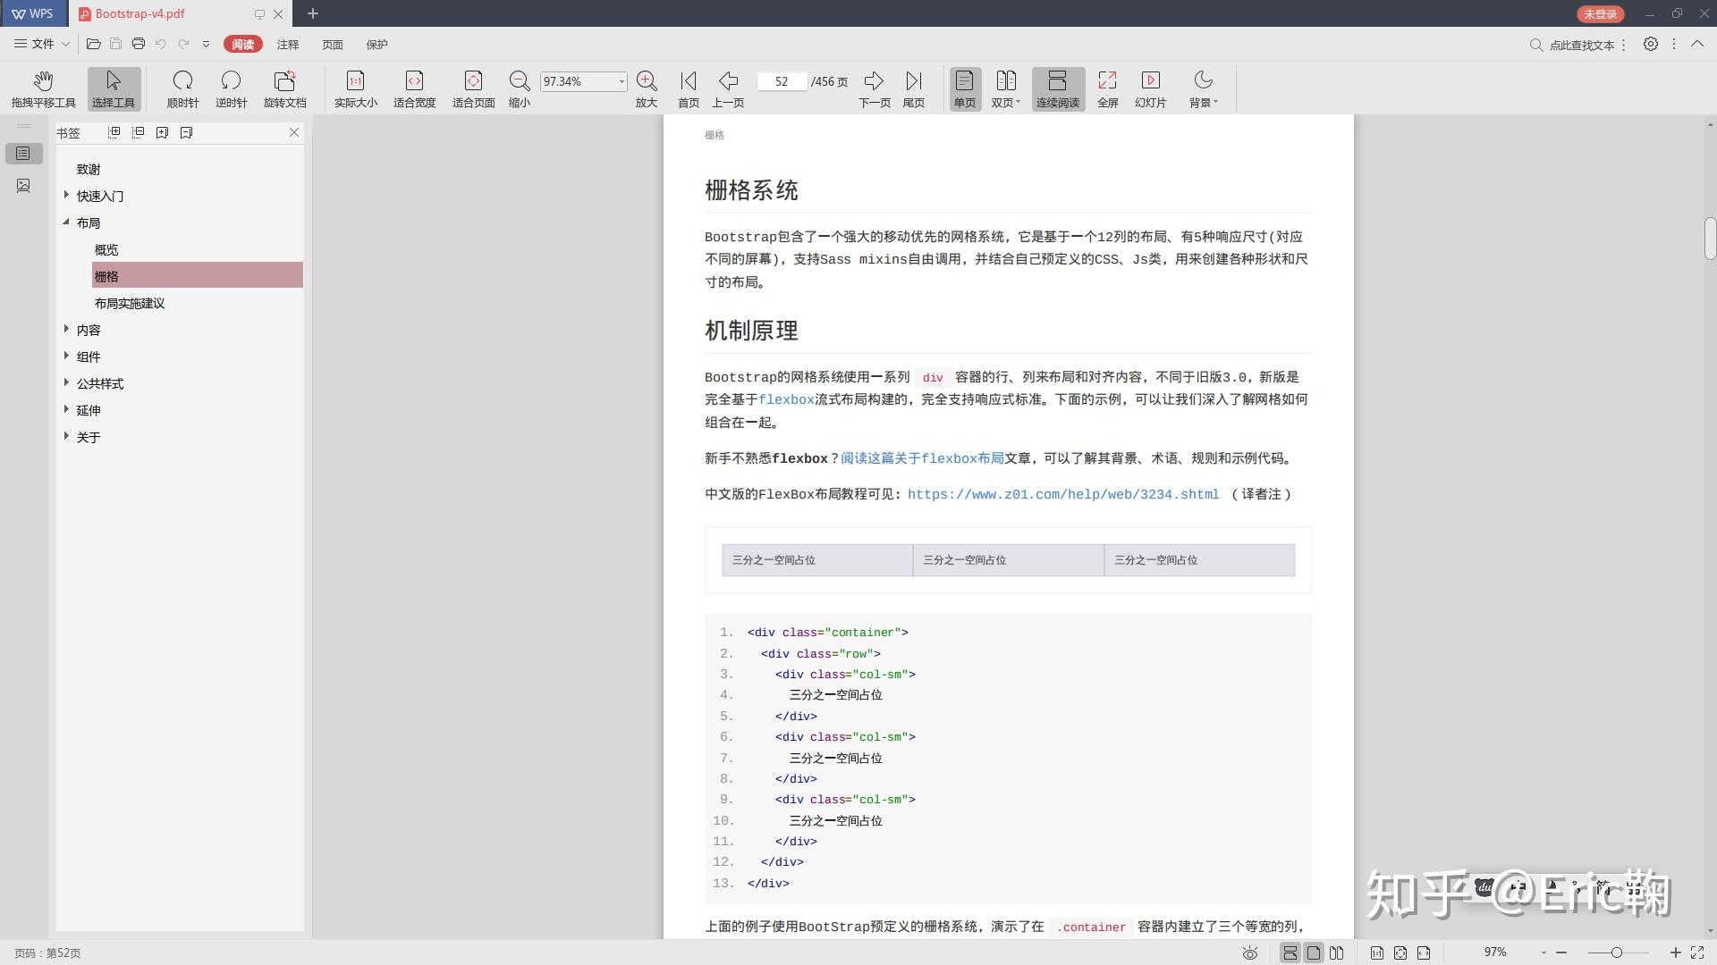Rotate page counterclockwise (逆时针)
This screenshot has height=965, width=1717.
tap(231, 89)
